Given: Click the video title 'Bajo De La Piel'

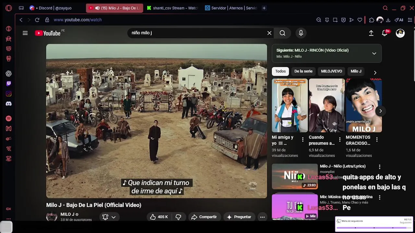Looking at the screenshot, I should pyautogui.click(x=94, y=205).
